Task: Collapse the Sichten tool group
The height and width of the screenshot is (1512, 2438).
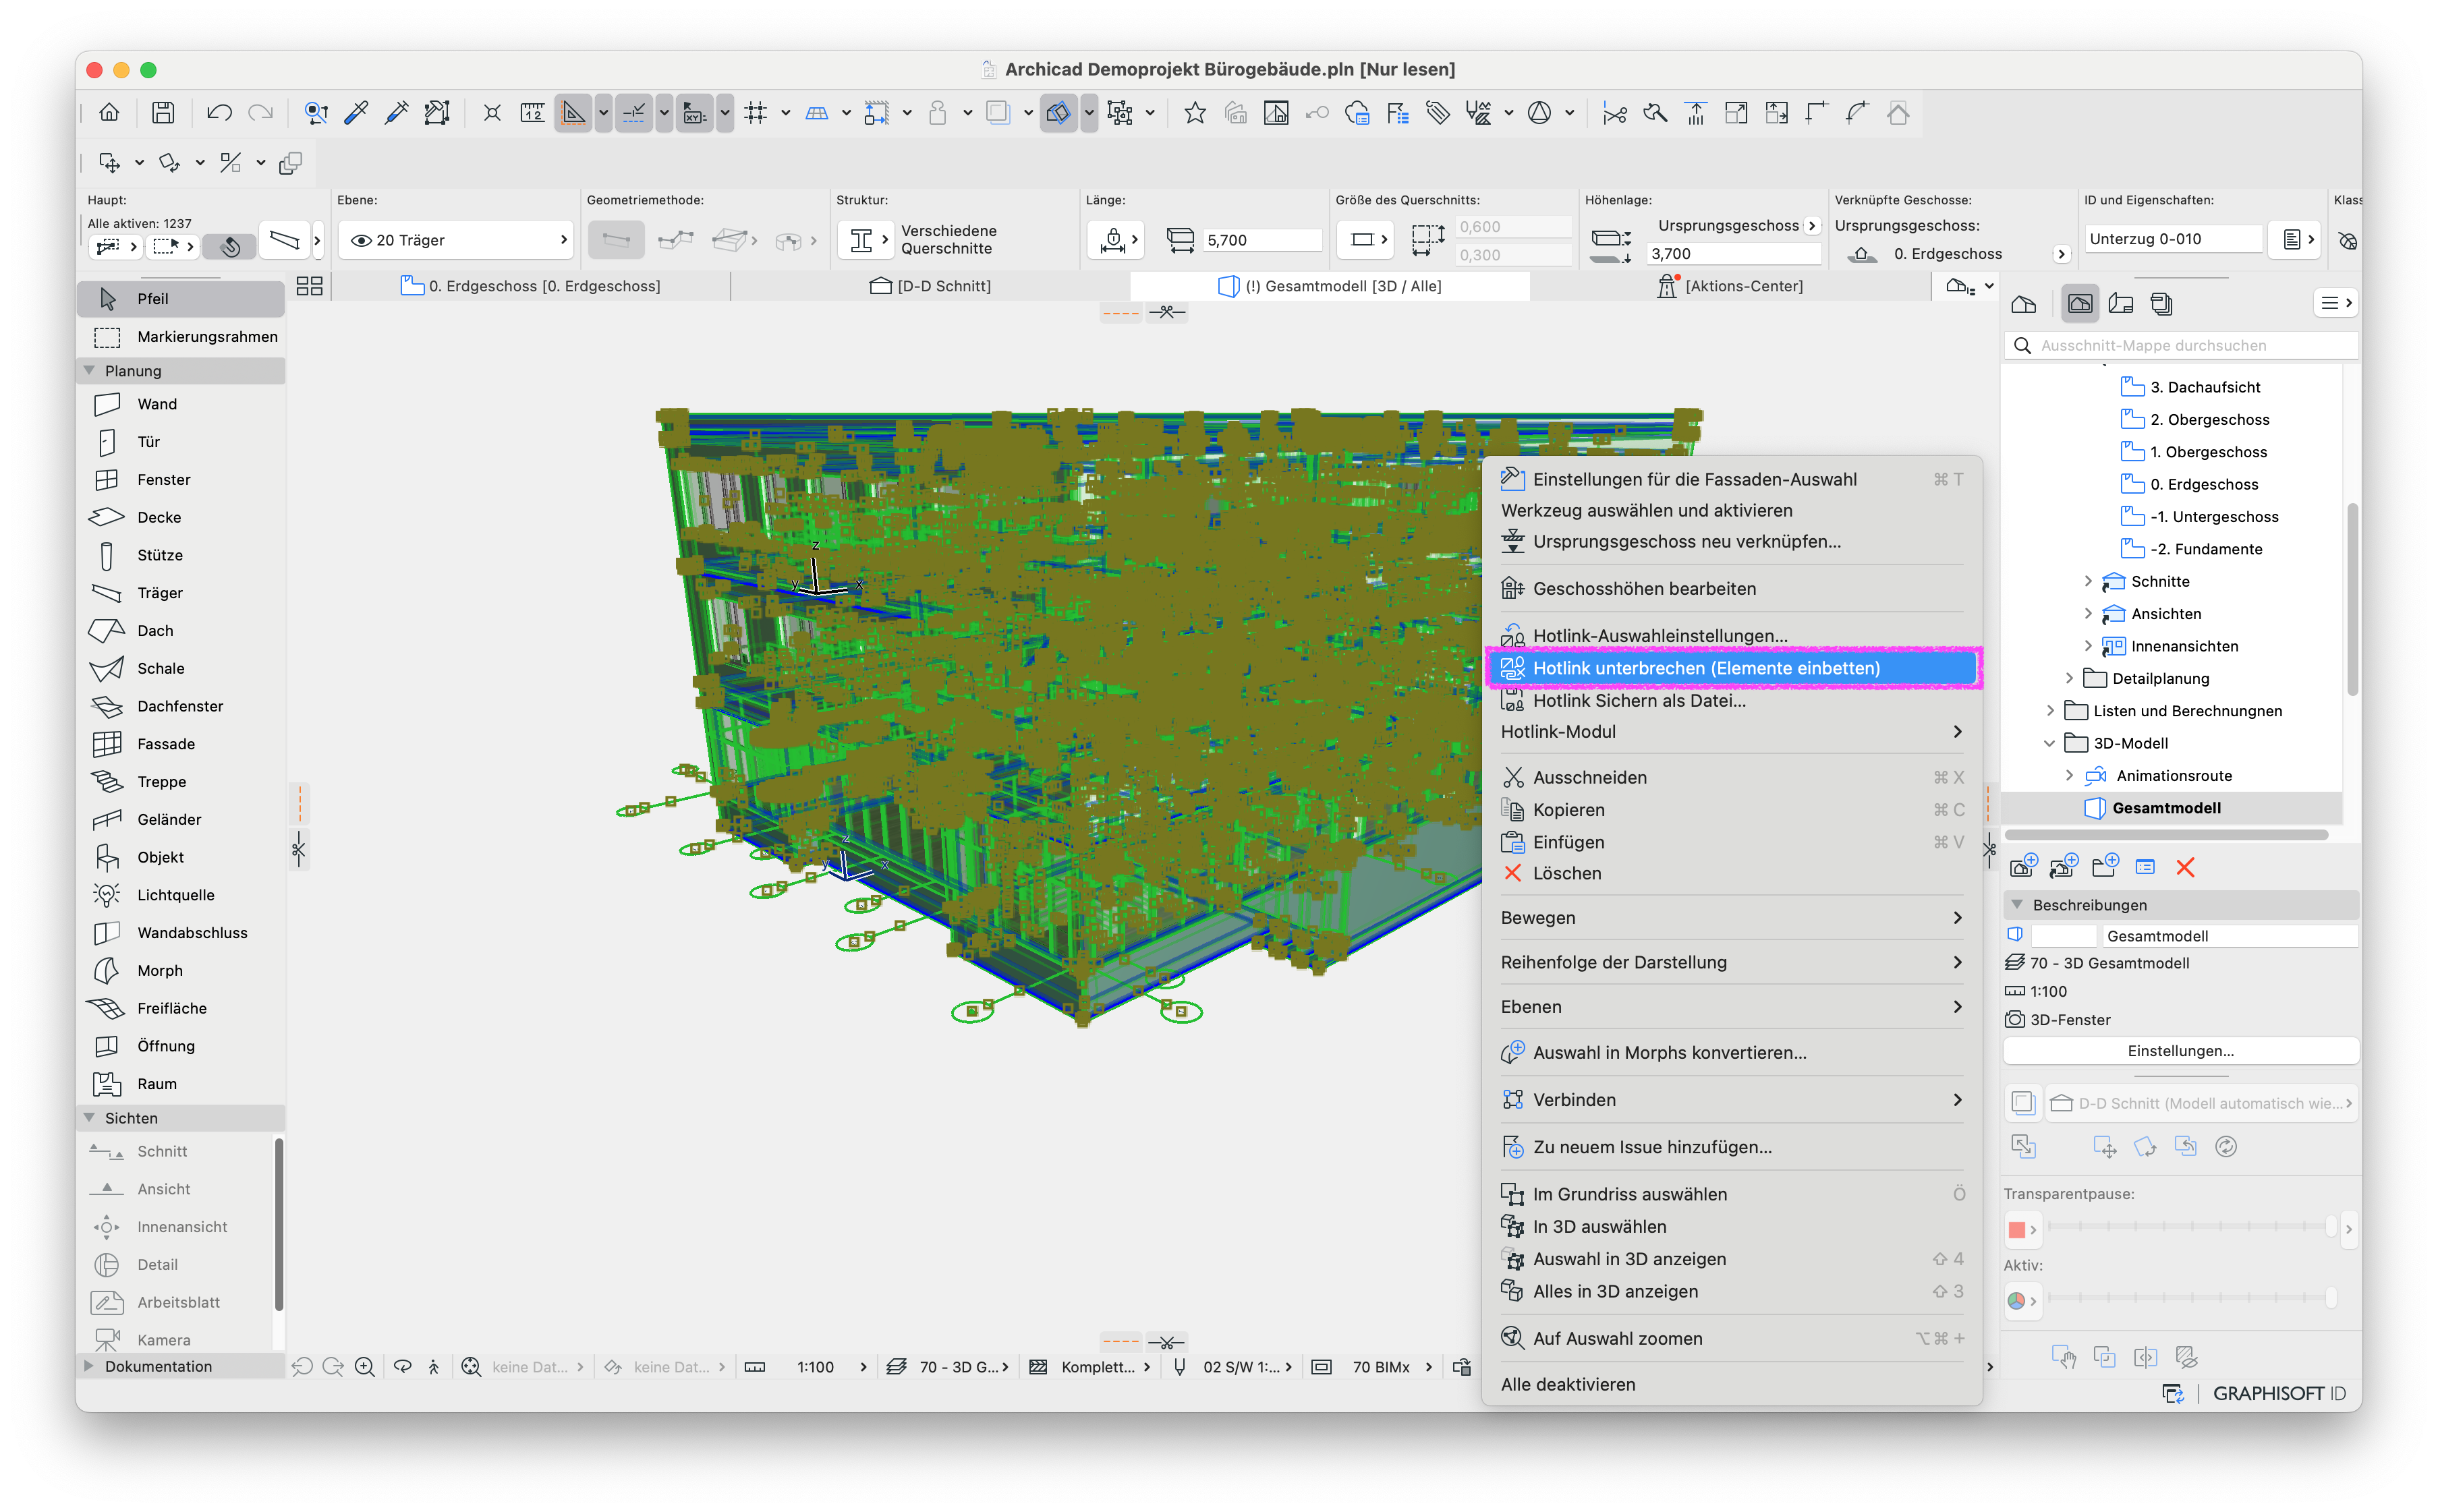Action: coord(89,1118)
